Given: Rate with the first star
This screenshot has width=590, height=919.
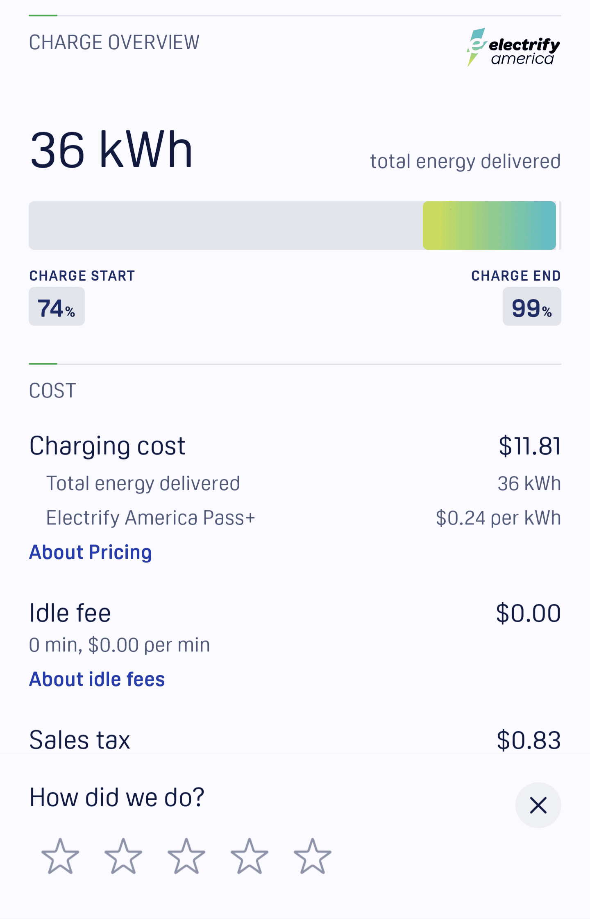Looking at the screenshot, I should (x=60, y=856).
